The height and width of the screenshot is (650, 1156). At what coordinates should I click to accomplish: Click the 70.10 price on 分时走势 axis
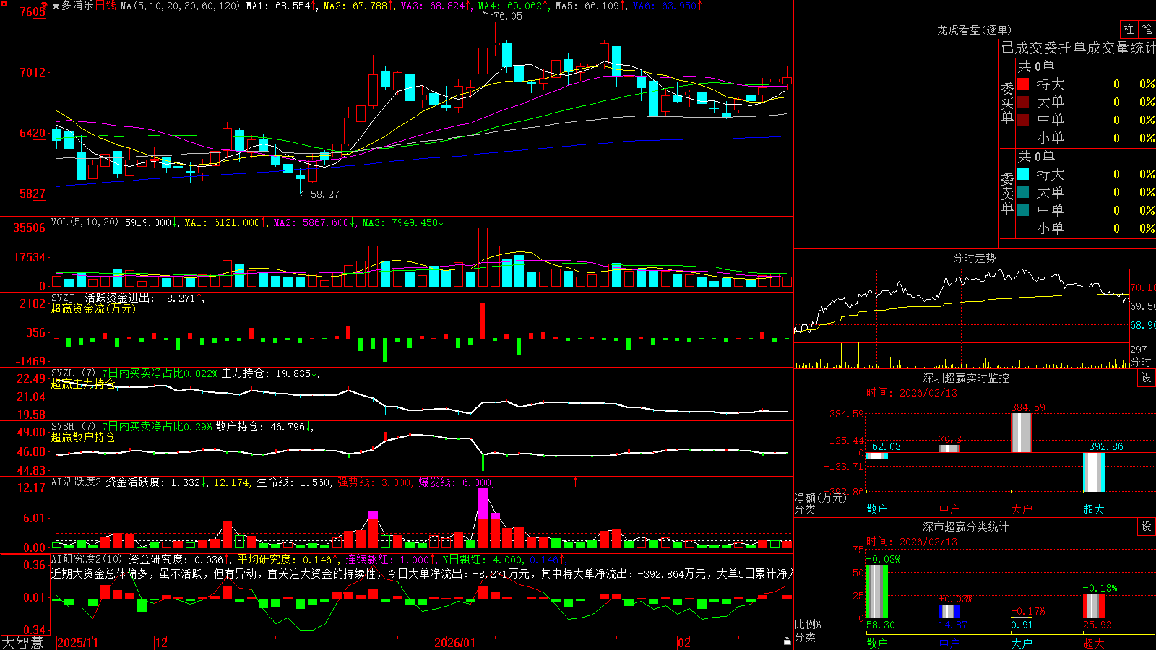1143,287
